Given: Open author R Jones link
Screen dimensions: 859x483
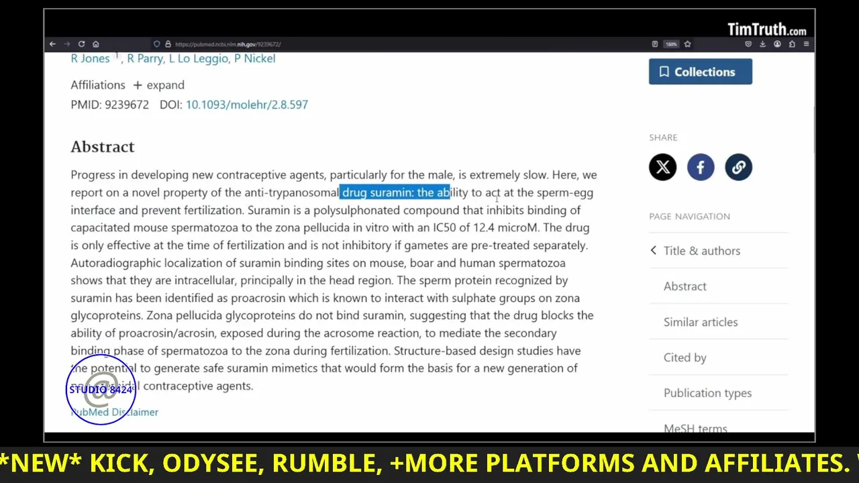Looking at the screenshot, I should point(90,58).
